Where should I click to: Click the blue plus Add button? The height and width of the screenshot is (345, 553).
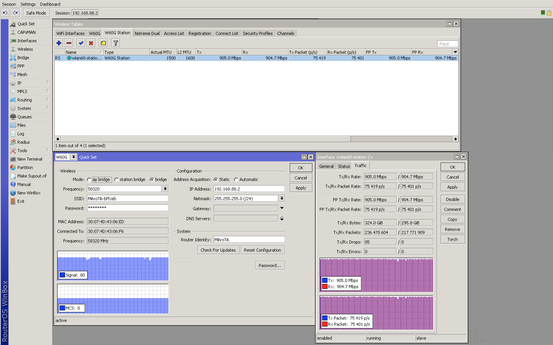click(59, 43)
